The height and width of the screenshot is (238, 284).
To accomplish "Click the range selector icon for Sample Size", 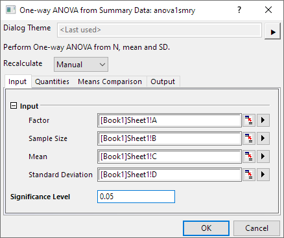I will (249, 138).
